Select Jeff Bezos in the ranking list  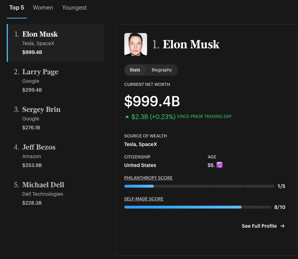55,156
